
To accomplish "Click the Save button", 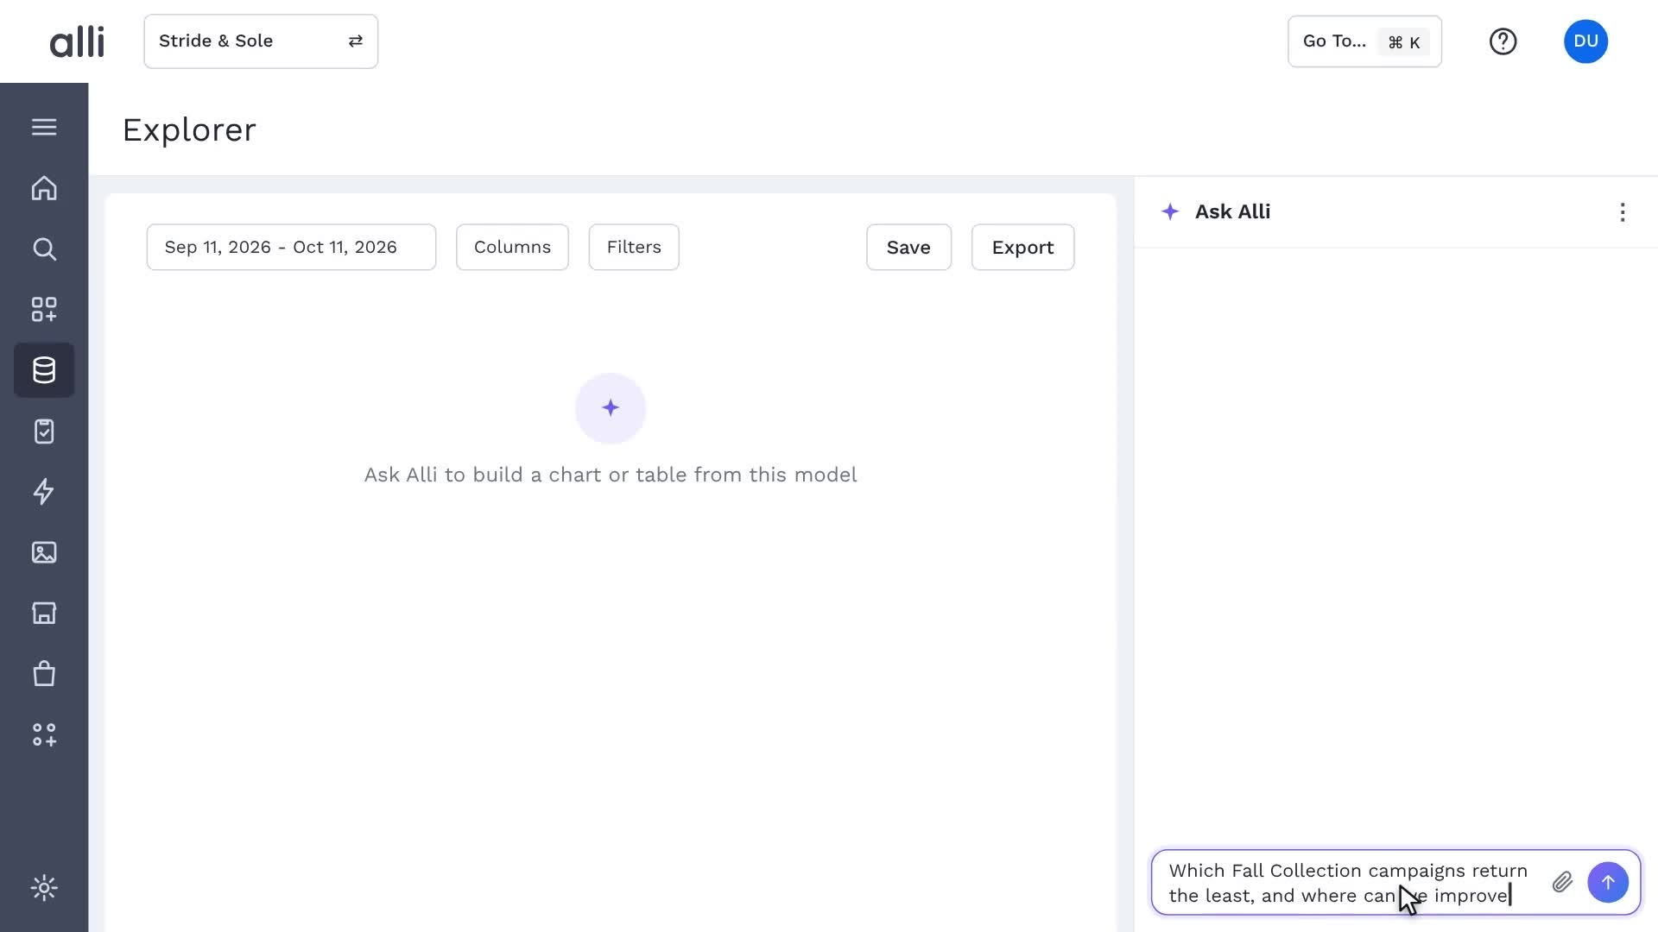I will pyautogui.click(x=908, y=248).
